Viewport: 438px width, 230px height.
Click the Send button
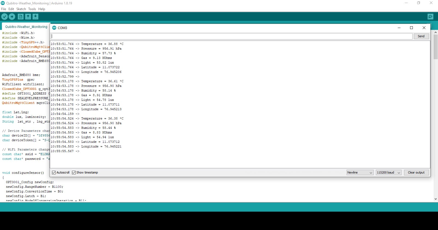[x=421, y=36]
